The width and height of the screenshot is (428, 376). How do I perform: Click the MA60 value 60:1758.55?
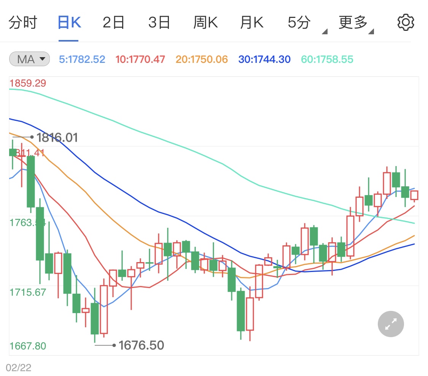[x=327, y=59]
